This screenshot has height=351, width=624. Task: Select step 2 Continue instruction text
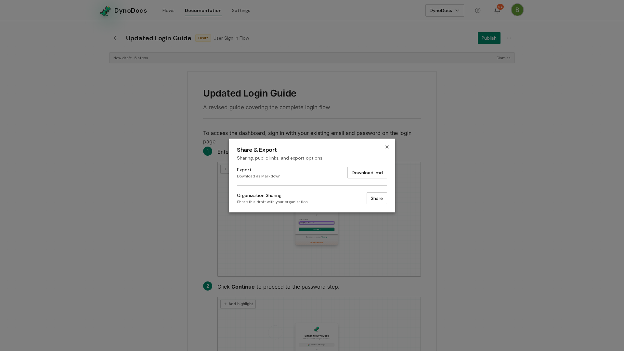coord(278,287)
